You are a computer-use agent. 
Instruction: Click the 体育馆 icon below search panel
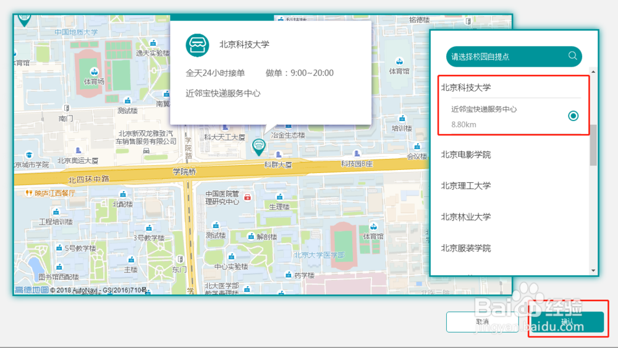coord(373,227)
